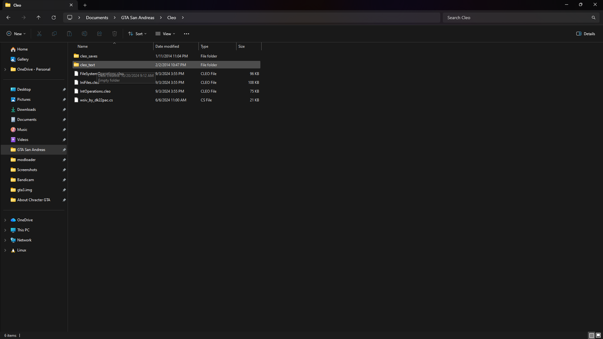The image size is (603, 339).
Task: Refresh the Cleo folder view
Action: click(54, 17)
